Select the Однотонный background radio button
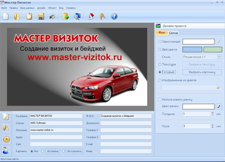 point(160,41)
